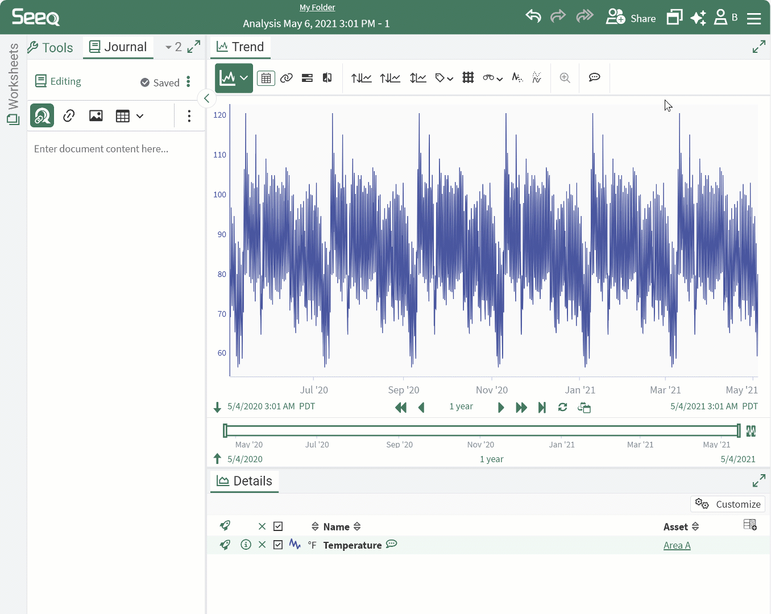Open the Area A asset link
771x614 pixels.
[x=677, y=545]
